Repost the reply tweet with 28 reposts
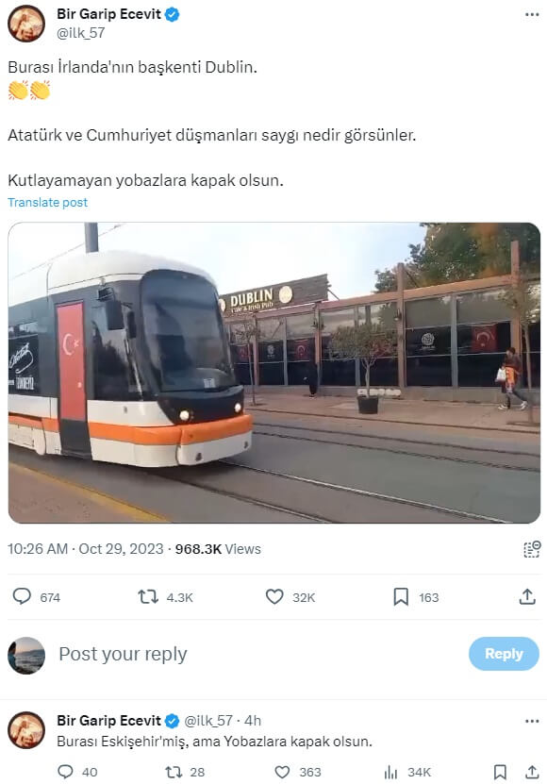 (x=174, y=772)
